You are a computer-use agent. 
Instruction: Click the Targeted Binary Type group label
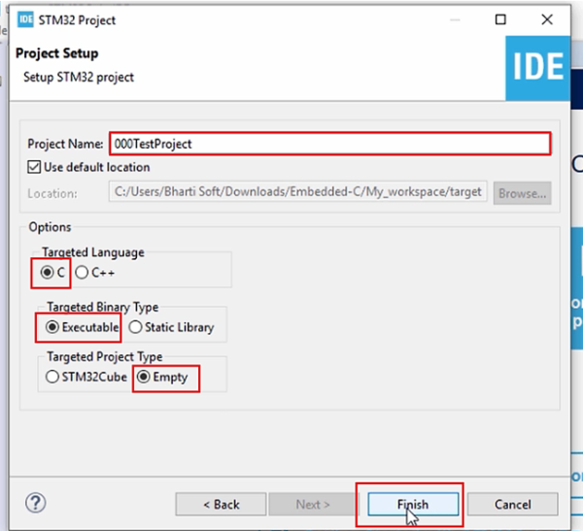point(103,307)
